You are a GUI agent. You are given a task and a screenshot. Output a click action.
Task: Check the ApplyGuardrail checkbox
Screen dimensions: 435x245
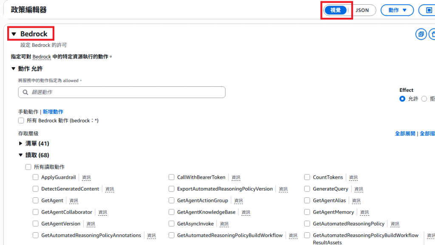point(36,177)
